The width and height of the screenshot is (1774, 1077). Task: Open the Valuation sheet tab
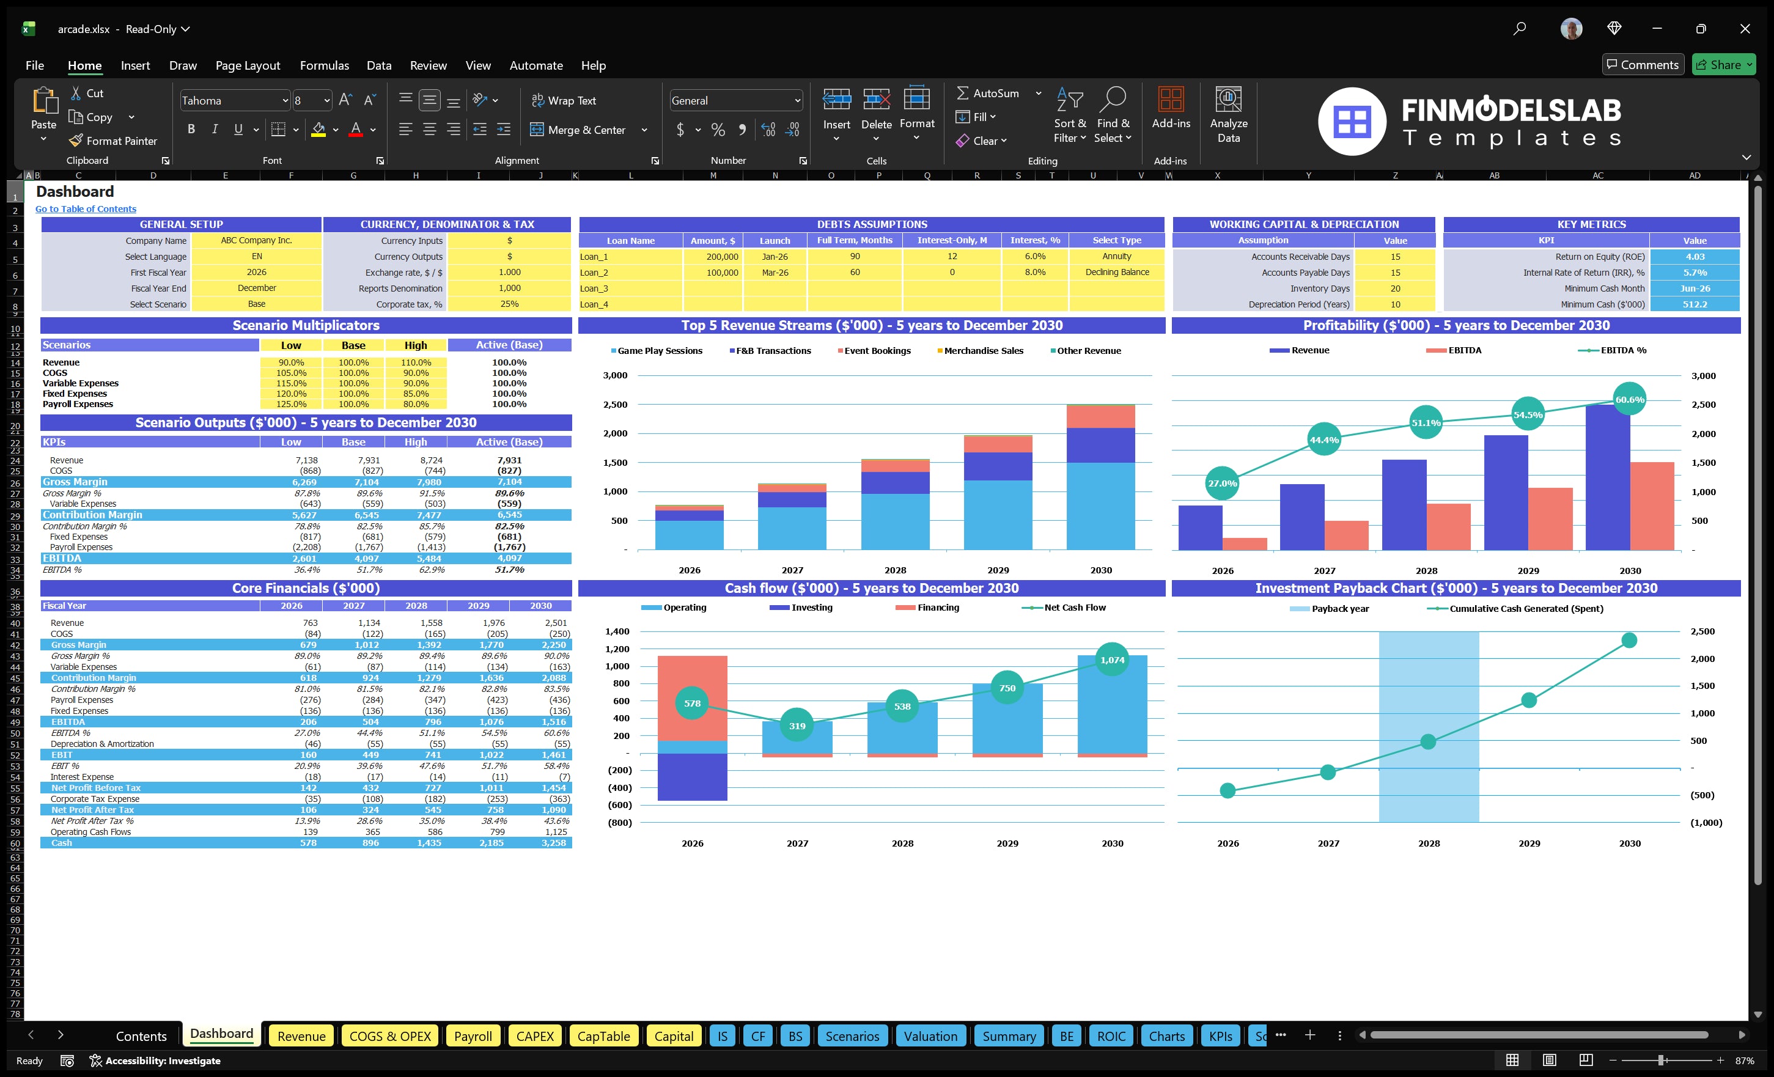pos(930,1036)
